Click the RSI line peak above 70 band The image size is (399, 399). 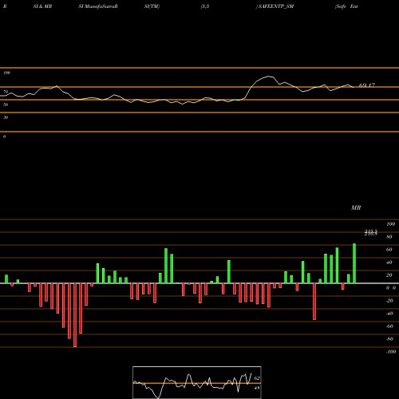(x=269, y=77)
